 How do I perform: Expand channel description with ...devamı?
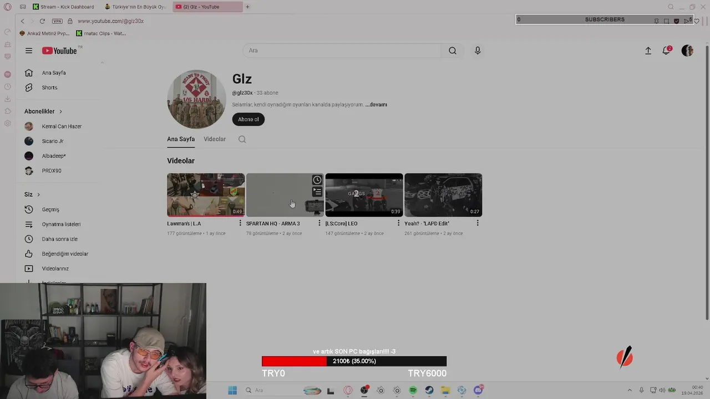coord(376,104)
